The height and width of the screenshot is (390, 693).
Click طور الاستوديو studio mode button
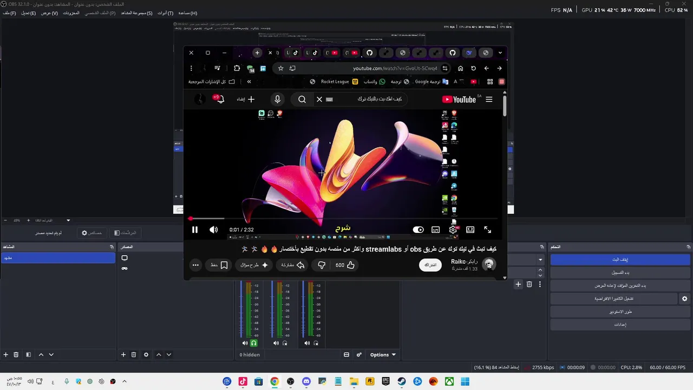coord(620,311)
